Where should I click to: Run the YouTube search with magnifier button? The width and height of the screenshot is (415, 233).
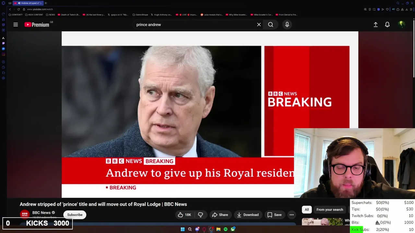(270, 25)
